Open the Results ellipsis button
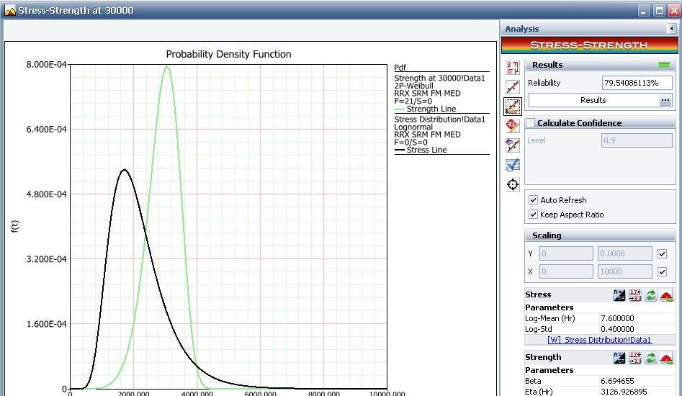Image resolution: width=682 pixels, height=396 pixels. [665, 100]
